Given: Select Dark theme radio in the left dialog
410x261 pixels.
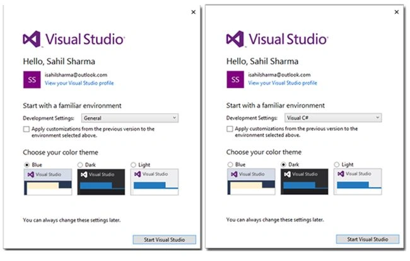Looking at the screenshot, I should (80, 165).
